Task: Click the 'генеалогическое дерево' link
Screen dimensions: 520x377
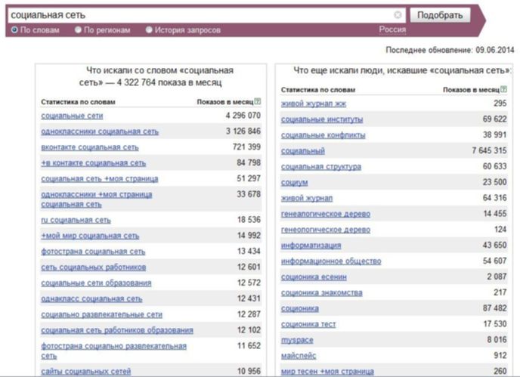Action: pos(326,214)
